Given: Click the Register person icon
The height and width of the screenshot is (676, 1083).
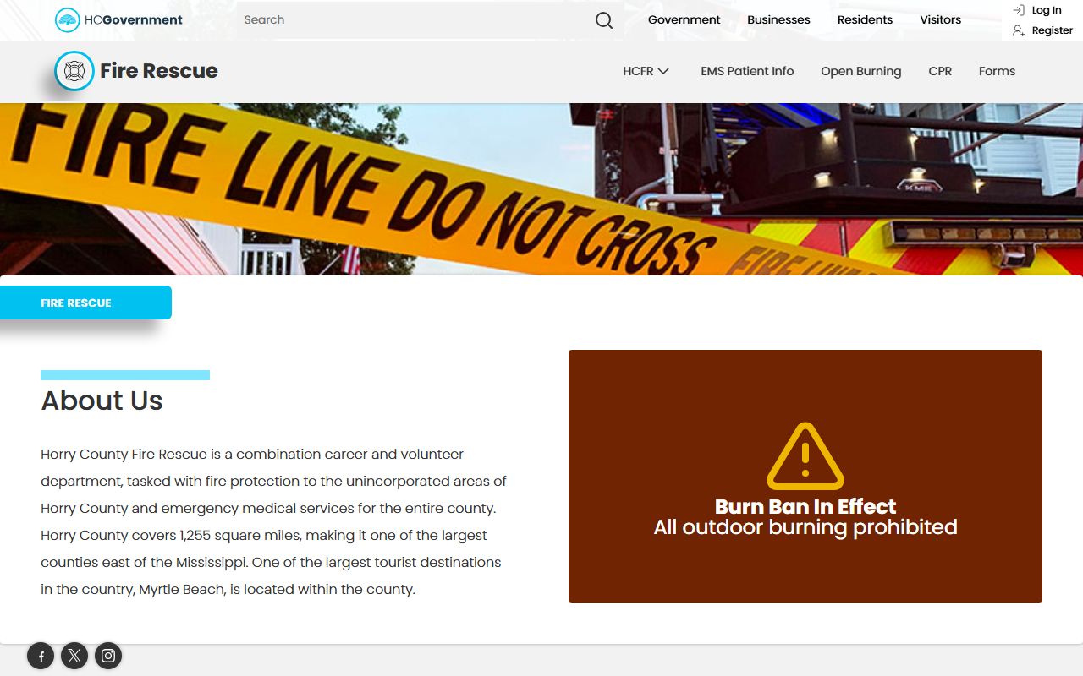Looking at the screenshot, I should [1019, 30].
